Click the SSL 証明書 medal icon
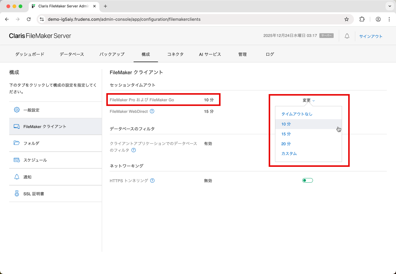This screenshot has width=396, height=274. (17, 193)
